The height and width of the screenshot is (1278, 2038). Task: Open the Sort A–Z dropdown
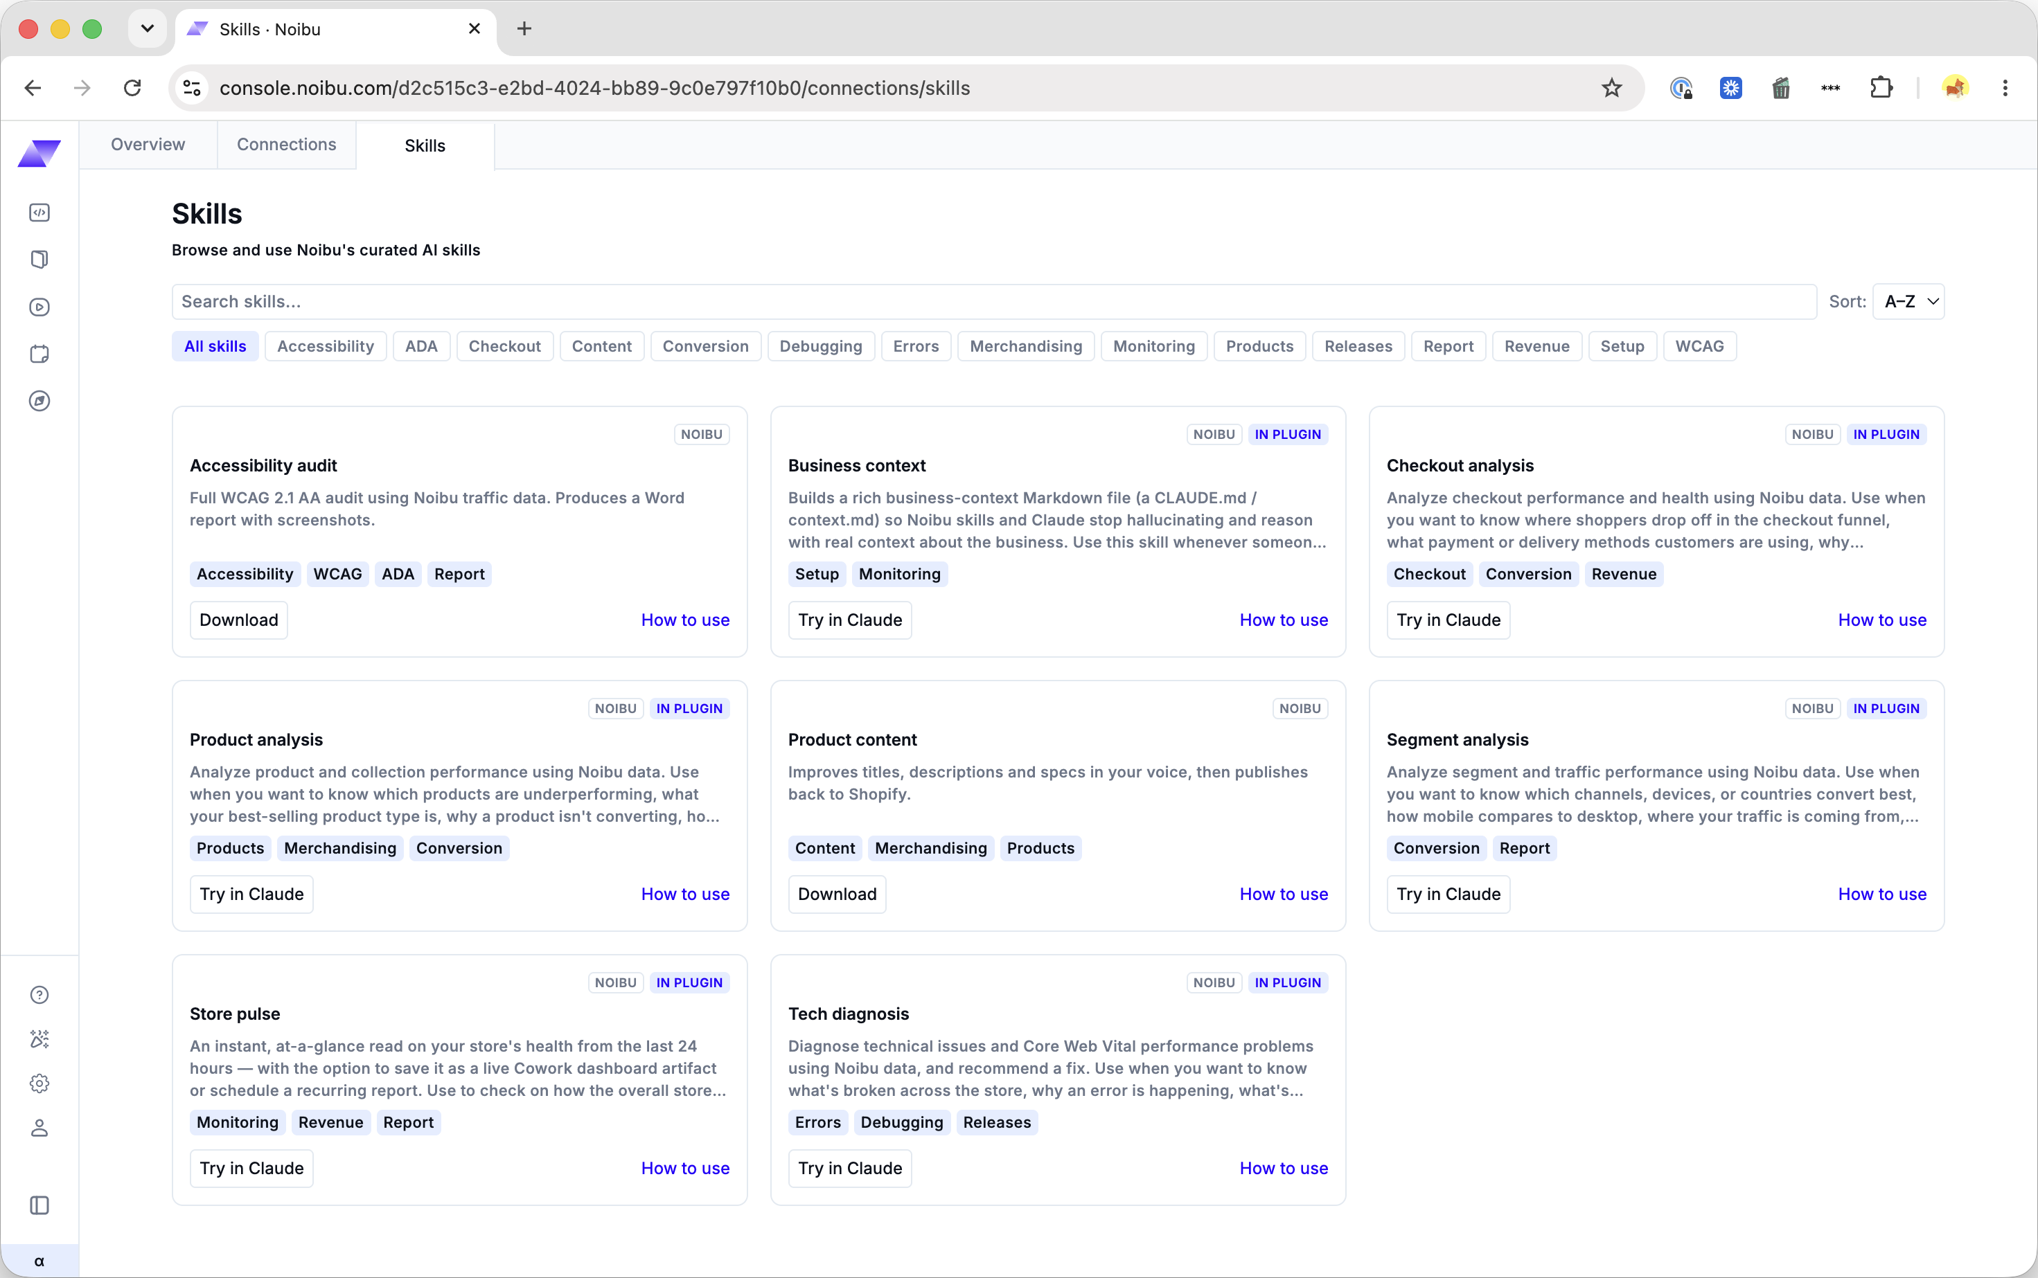(x=1908, y=302)
